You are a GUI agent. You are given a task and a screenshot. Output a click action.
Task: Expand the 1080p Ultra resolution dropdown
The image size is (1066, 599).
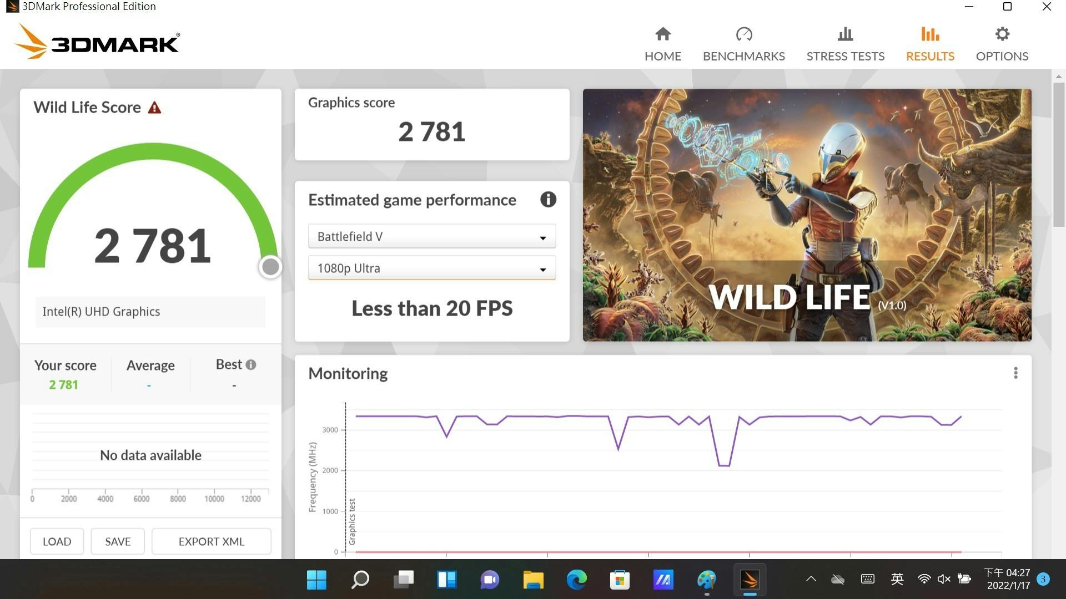[431, 268]
